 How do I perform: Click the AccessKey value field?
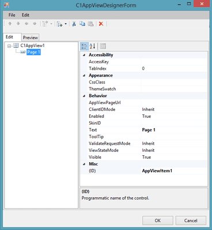174,62
